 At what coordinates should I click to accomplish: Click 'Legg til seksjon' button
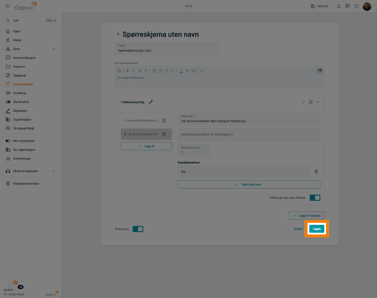(x=307, y=216)
